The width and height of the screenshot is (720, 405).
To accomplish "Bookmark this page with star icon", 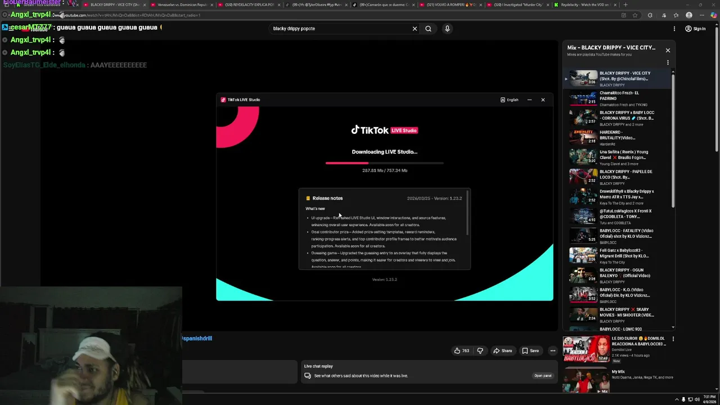I will pos(635,15).
